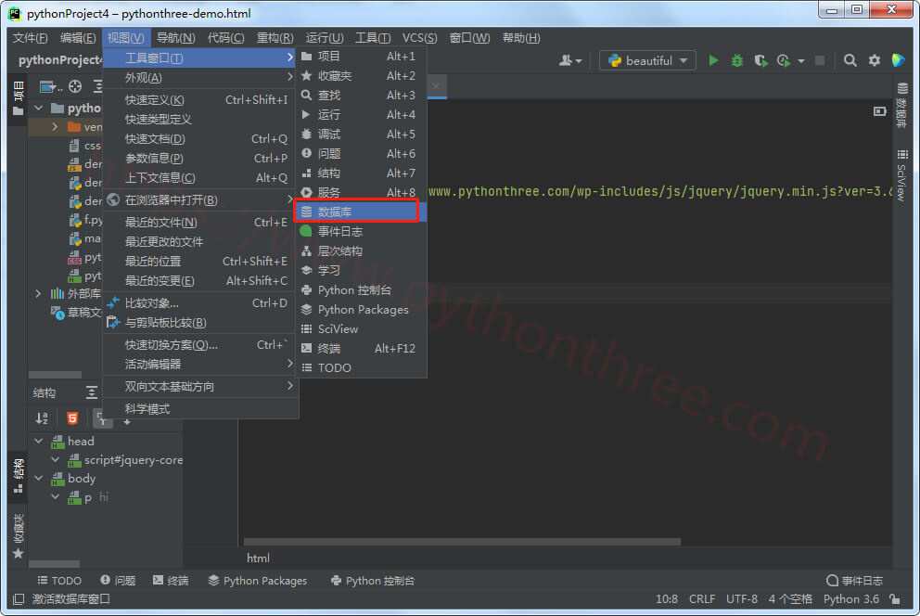The height and width of the screenshot is (616, 920).
Task: Run the beautiful configuration with the green play icon
Action: [713, 60]
